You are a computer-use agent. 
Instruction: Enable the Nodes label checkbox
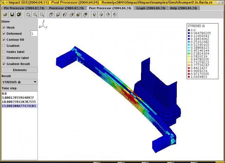tap(4, 52)
